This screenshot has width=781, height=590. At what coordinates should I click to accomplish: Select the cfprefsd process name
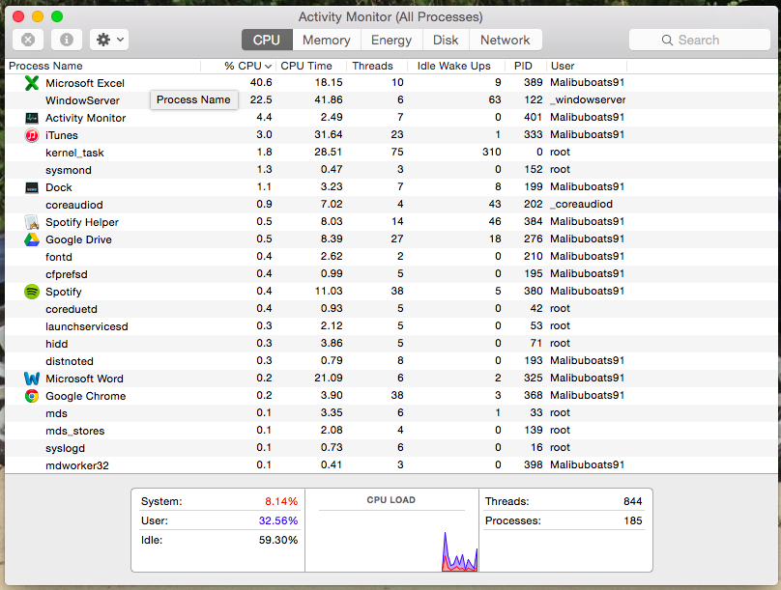pos(67,274)
